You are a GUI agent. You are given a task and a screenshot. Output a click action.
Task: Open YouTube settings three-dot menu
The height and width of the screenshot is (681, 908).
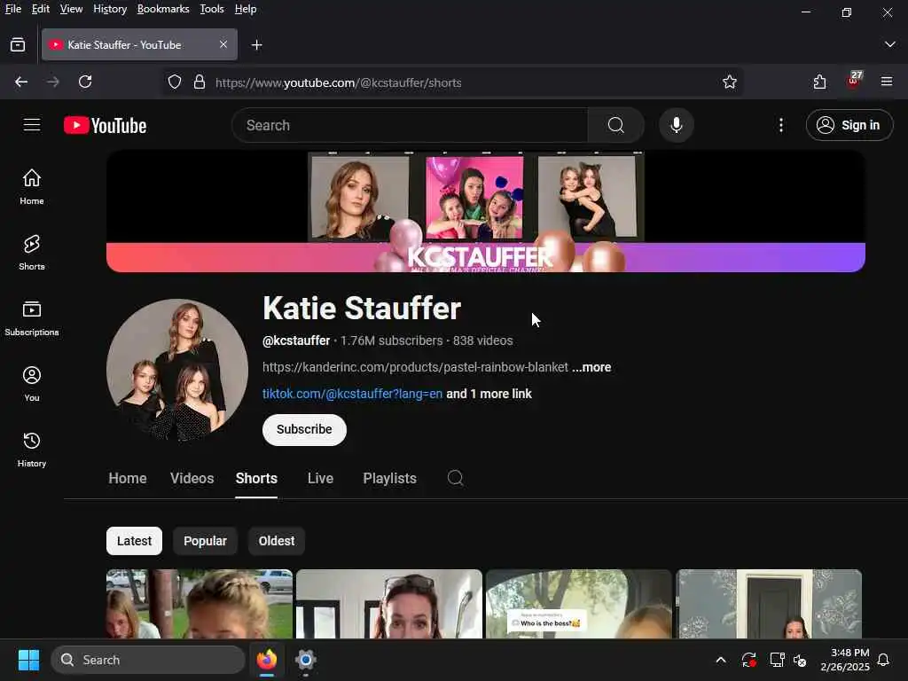(x=781, y=125)
